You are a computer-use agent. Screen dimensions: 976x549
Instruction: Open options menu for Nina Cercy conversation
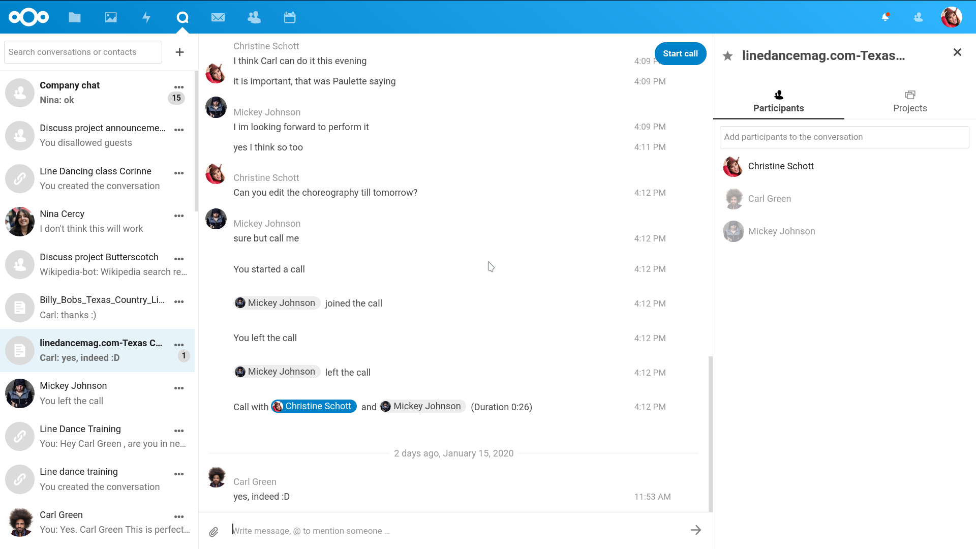(x=178, y=216)
